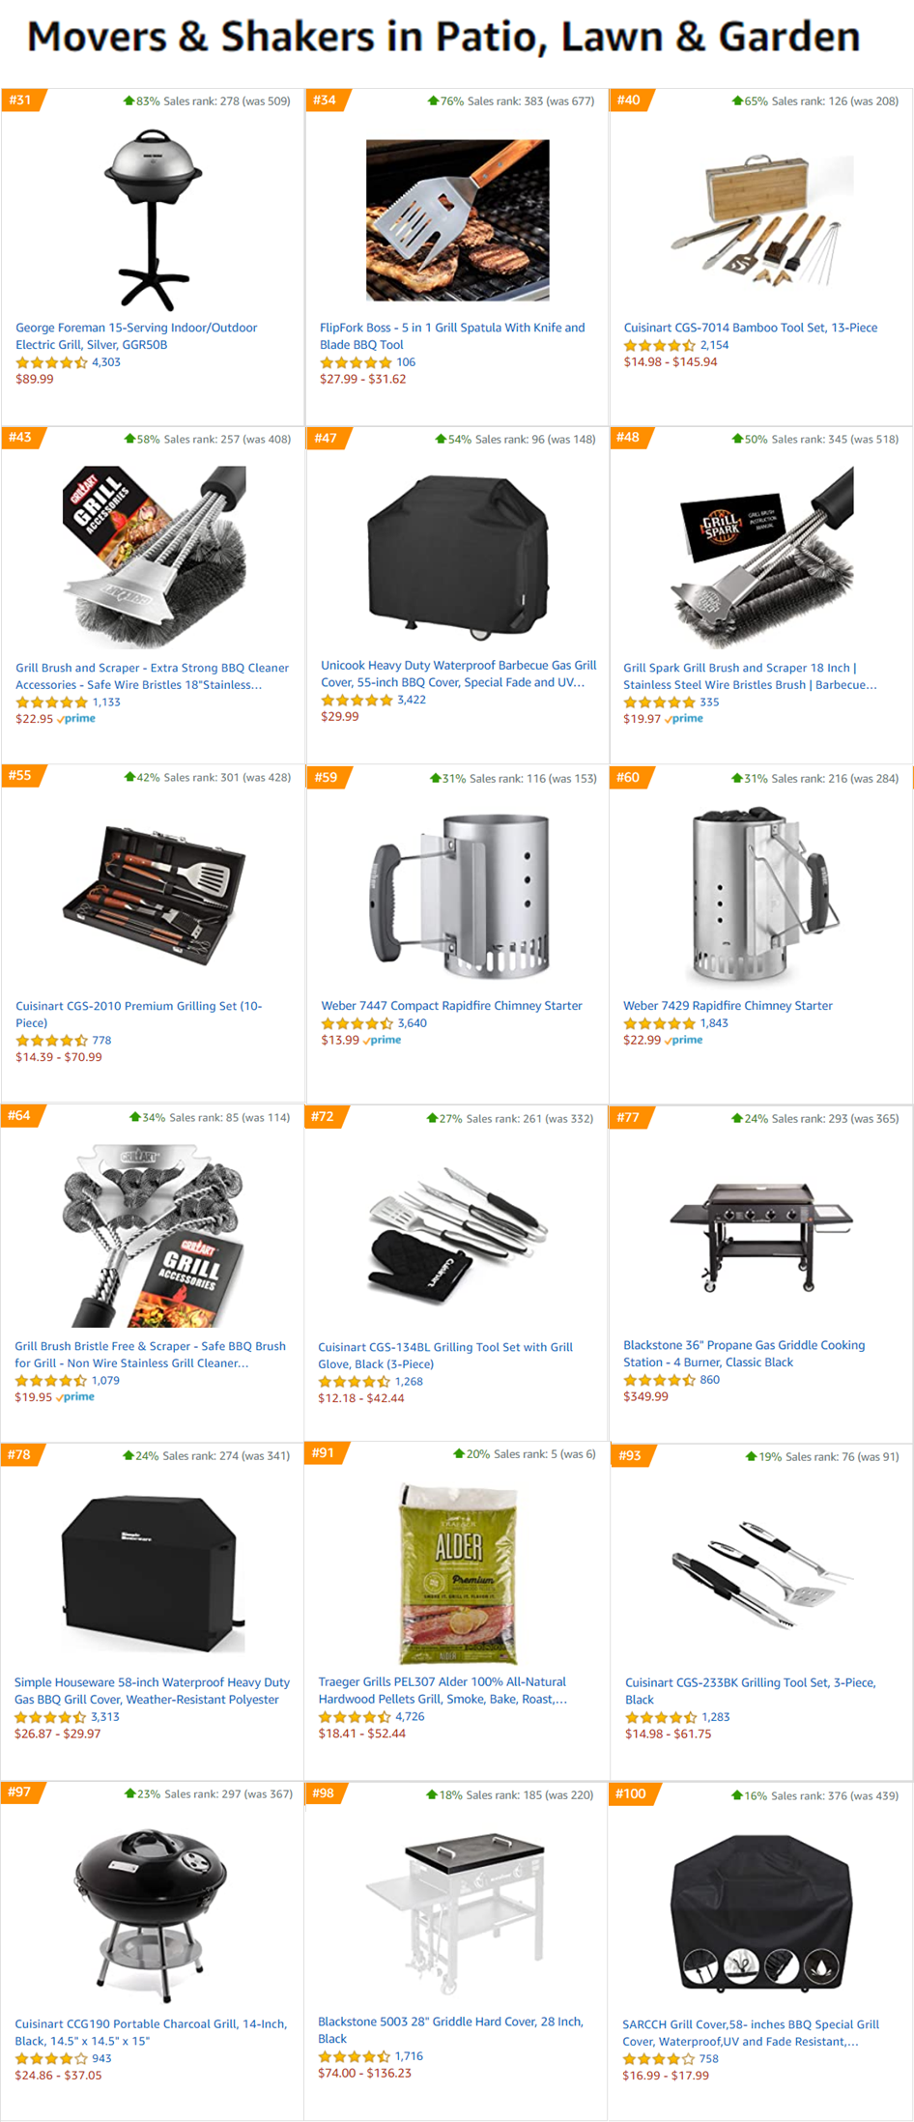Image resolution: width=914 pixels, height=2122 pixels.
Task: Open the Simple Houseware 58-inch grill cover link
Action: [152, 1691]
